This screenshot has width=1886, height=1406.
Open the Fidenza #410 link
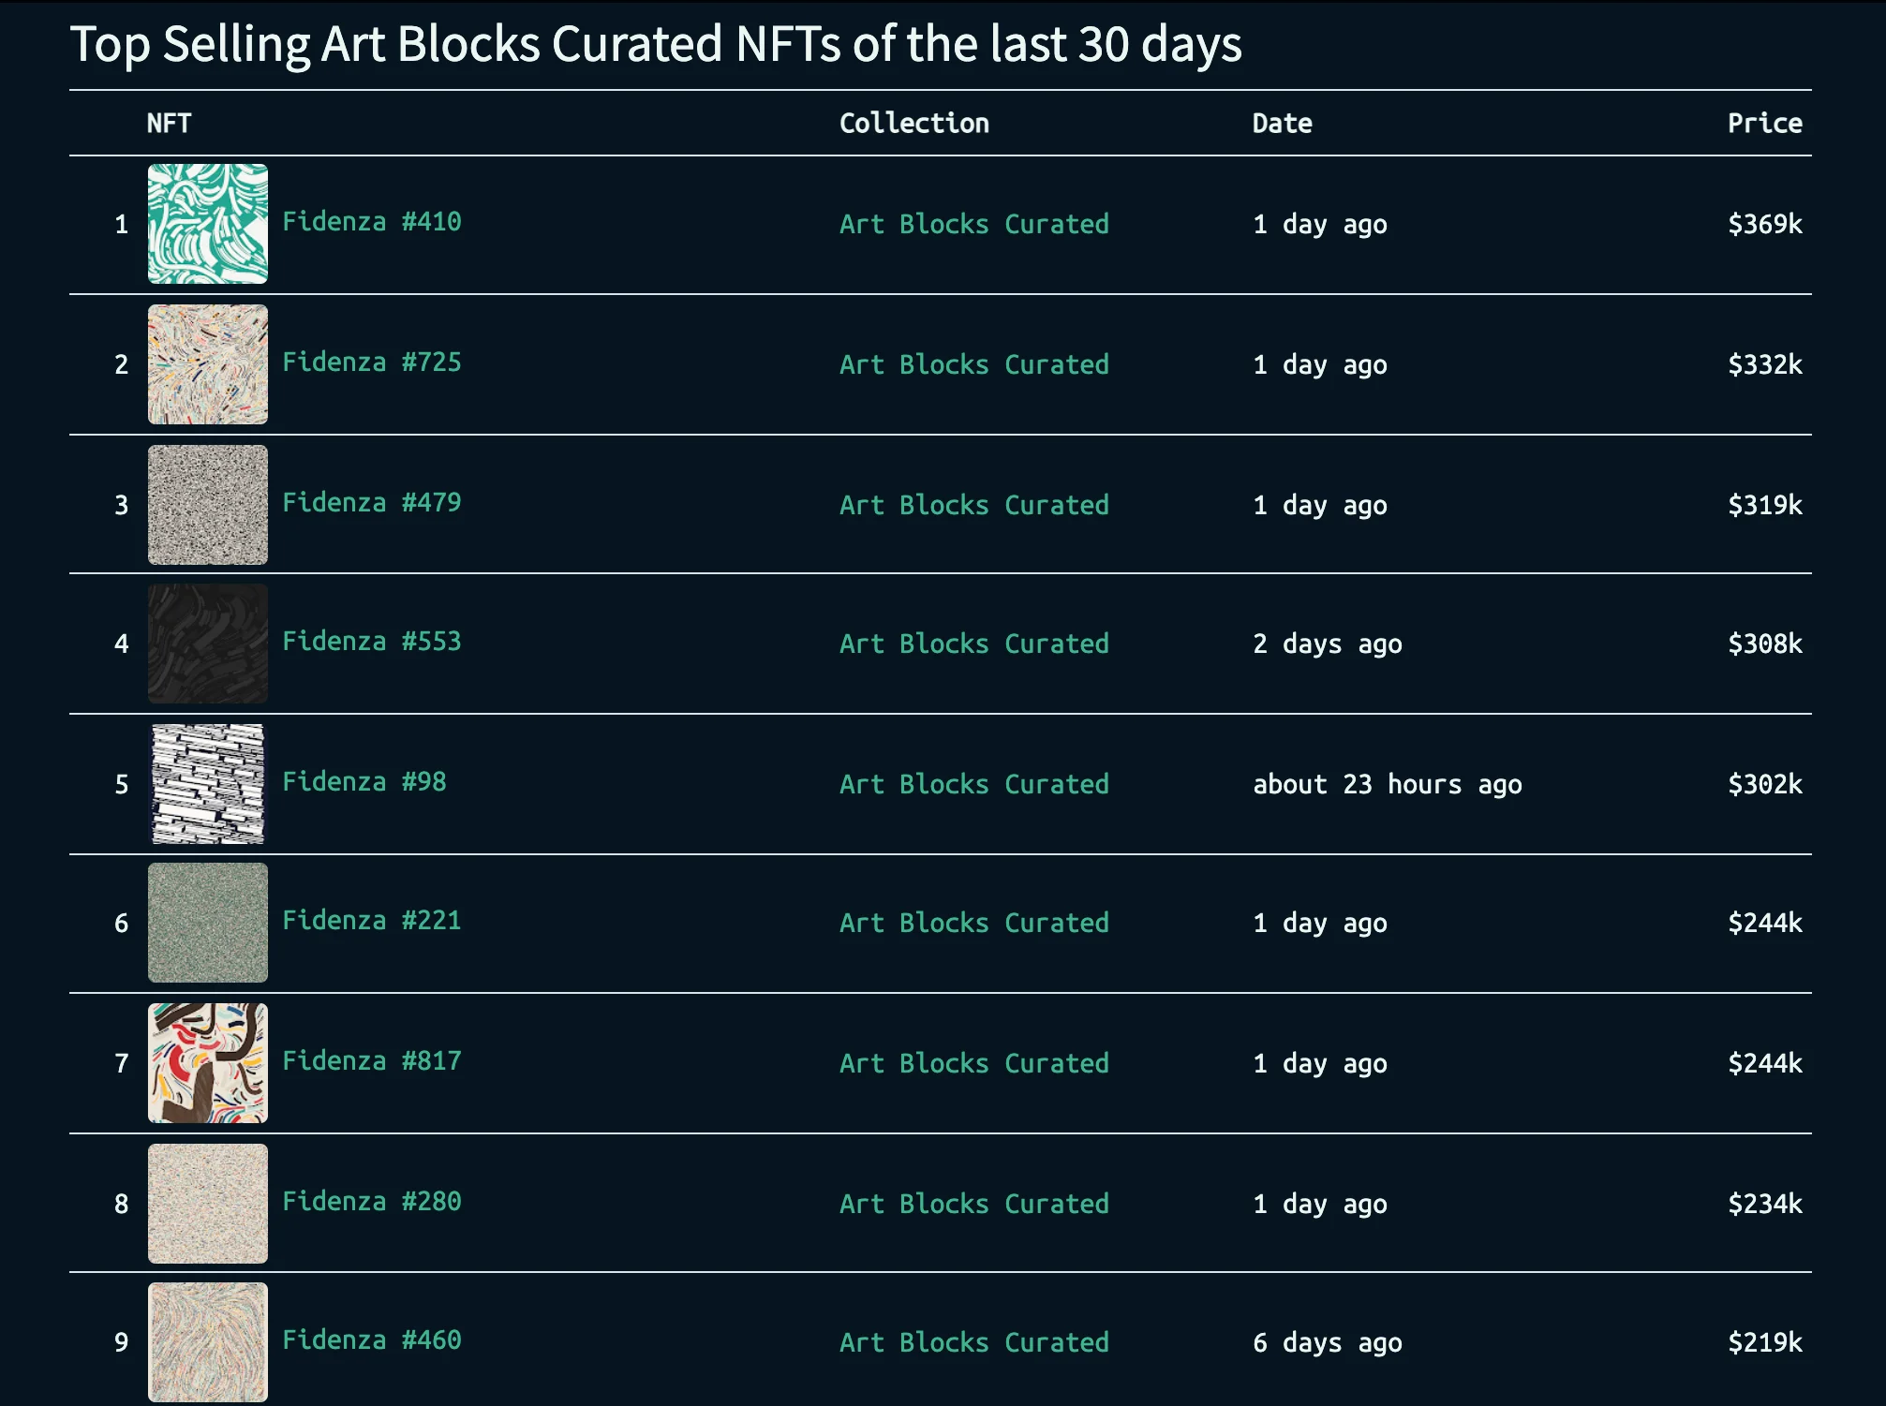coord(372,222)
